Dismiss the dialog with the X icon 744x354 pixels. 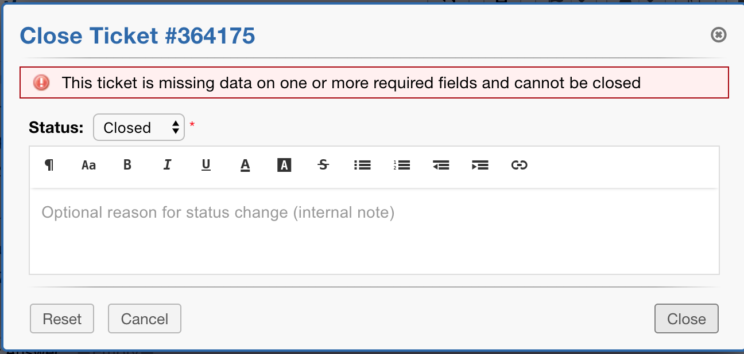pos(718,35)
